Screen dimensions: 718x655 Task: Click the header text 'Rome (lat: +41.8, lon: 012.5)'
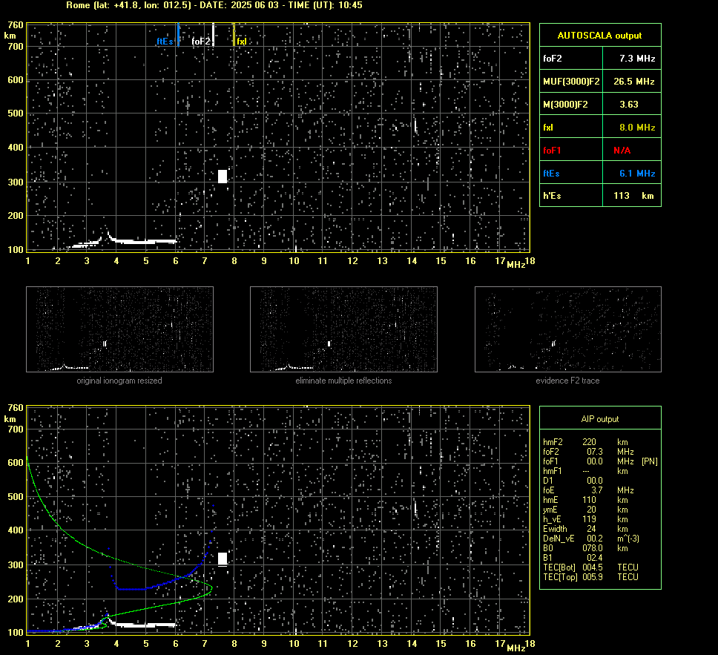(x=128, y=5)
